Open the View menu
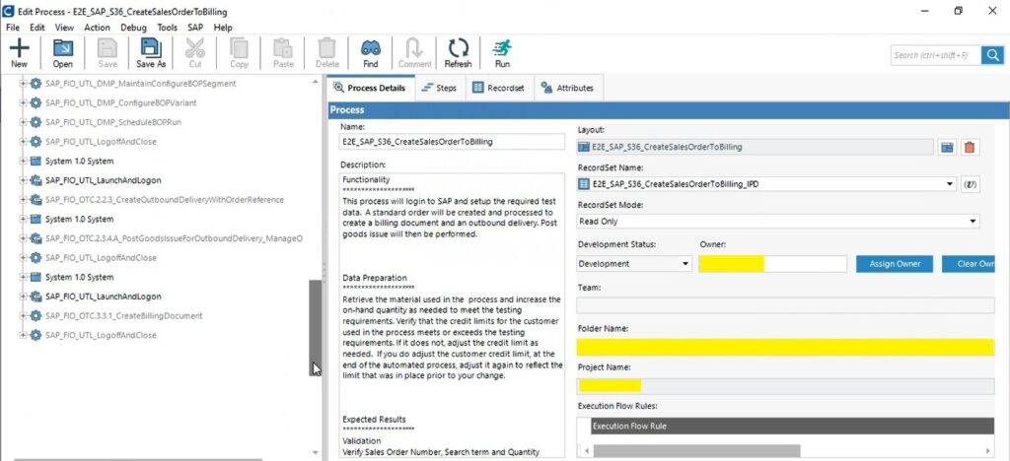 (64, 28)
